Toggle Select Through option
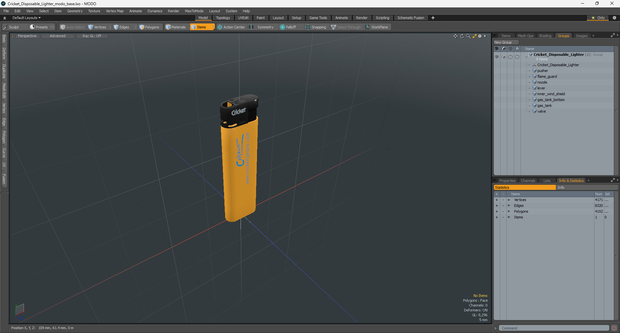Screen dimensions: 620x333 (346, 27)
